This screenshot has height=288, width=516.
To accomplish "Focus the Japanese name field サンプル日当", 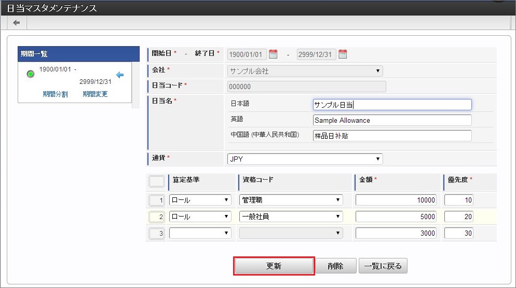I will [392, 105].
